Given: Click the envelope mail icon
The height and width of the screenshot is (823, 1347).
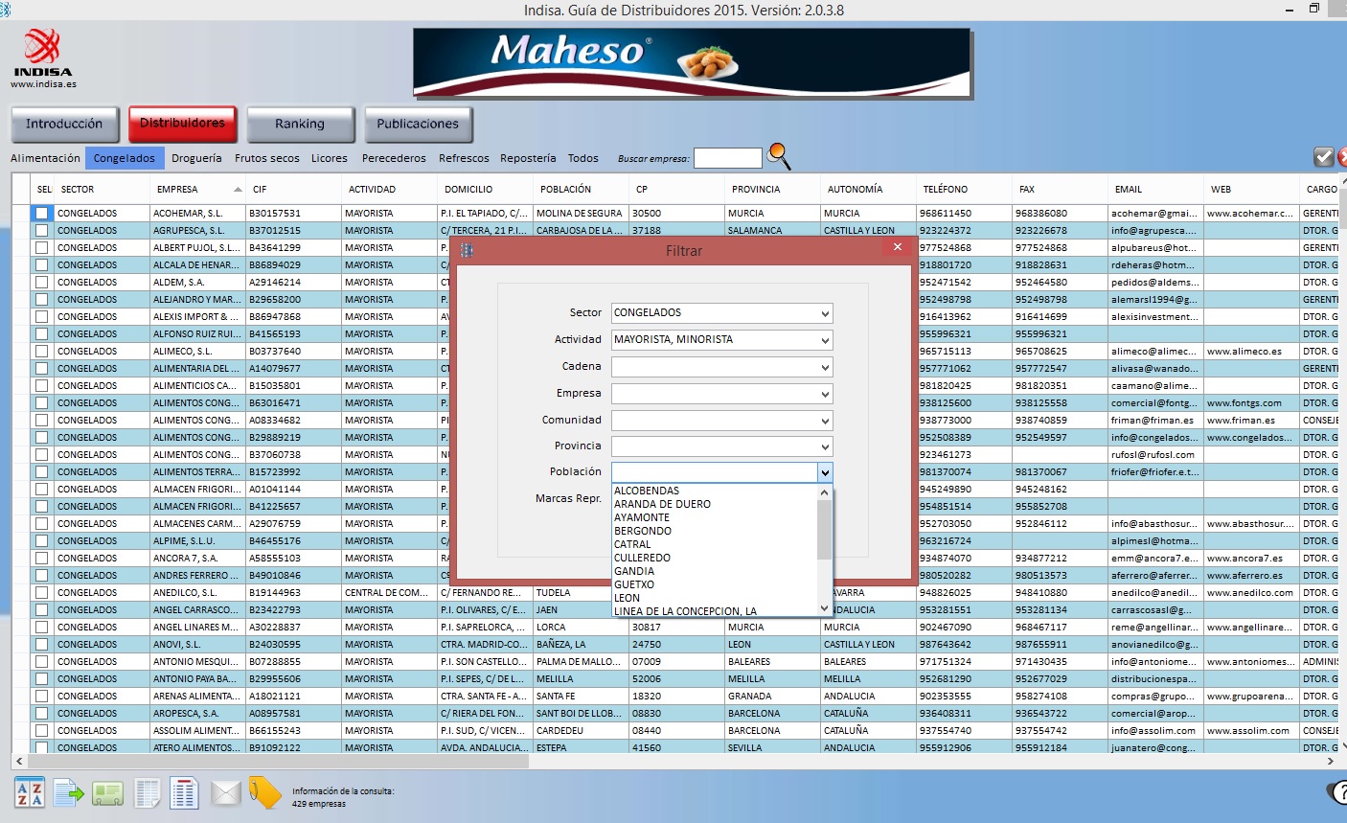Looking at the screenshot, I should [225, 793].
